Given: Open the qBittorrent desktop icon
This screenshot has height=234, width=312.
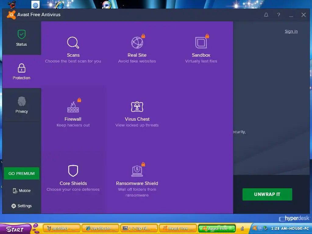Looking at the screenshot, I should click(35, 5).
